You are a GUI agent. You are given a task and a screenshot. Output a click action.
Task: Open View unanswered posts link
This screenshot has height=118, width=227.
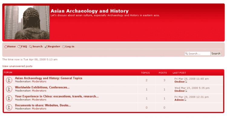[x=17, y=66]
